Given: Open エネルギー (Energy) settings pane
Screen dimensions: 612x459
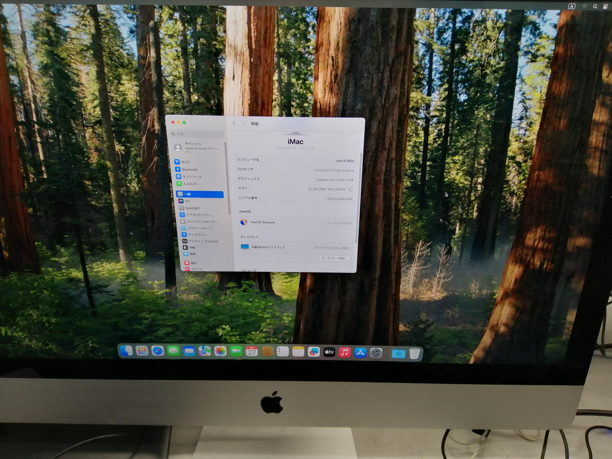Looking at the screenshot, I should click(x=191, y=184).
